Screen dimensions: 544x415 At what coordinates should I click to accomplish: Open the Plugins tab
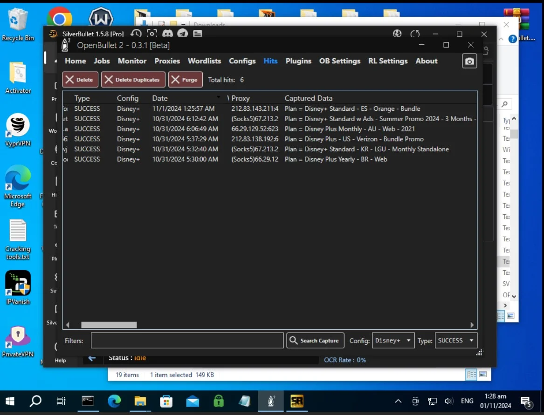point(298,61)
